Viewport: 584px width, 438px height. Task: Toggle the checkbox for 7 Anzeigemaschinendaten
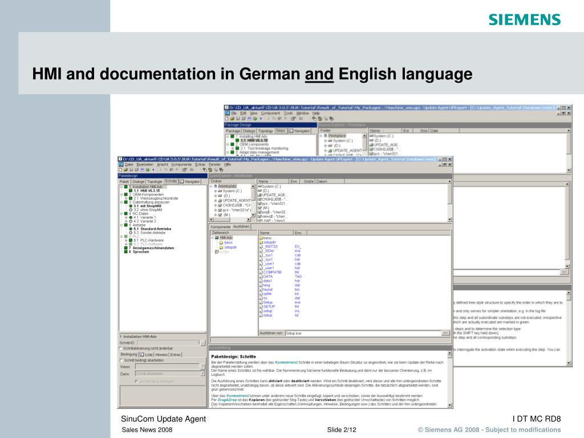(x=126, y=248)
